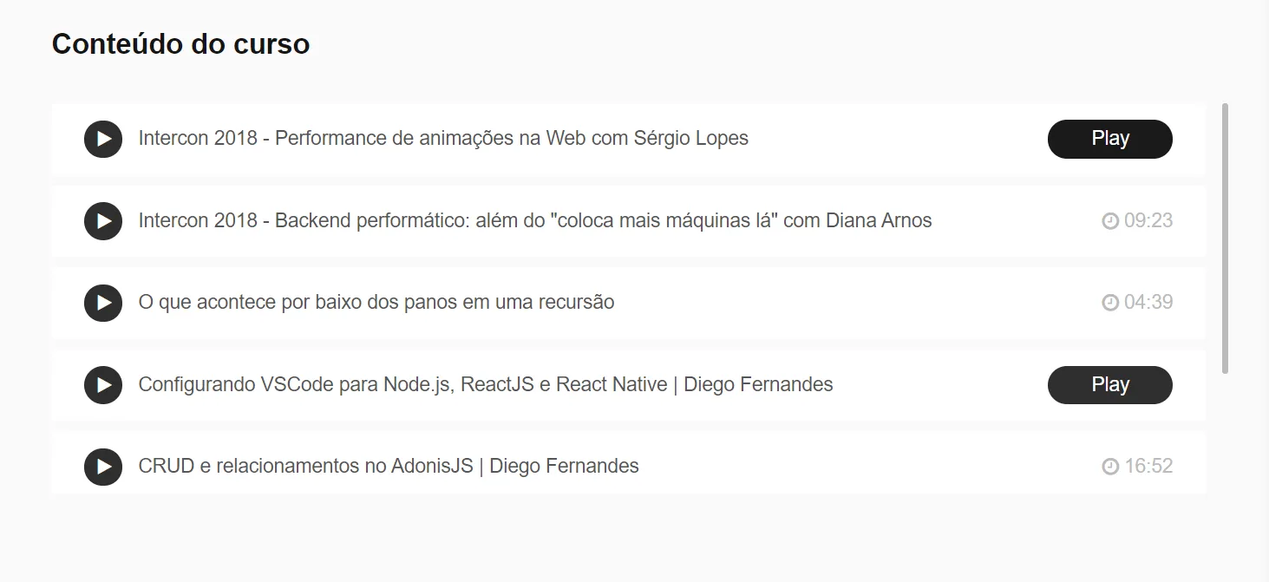Click the Conteúdo do curso heading
The width and height of the screenshot is (1269, 582).
(180, 43)
